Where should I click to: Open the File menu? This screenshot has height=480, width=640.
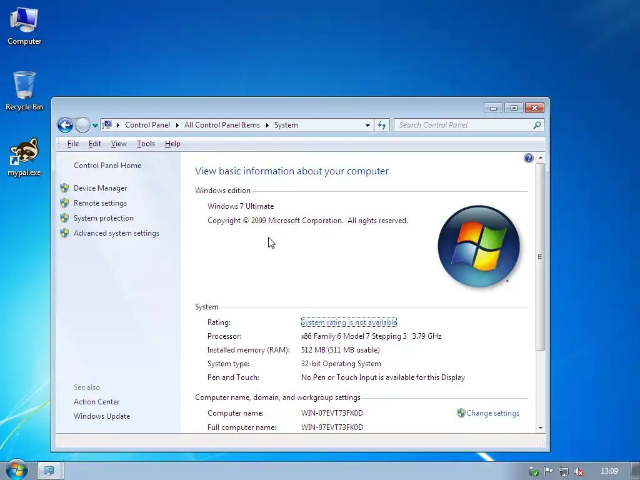pyautogui.click(x=73, y=144)
